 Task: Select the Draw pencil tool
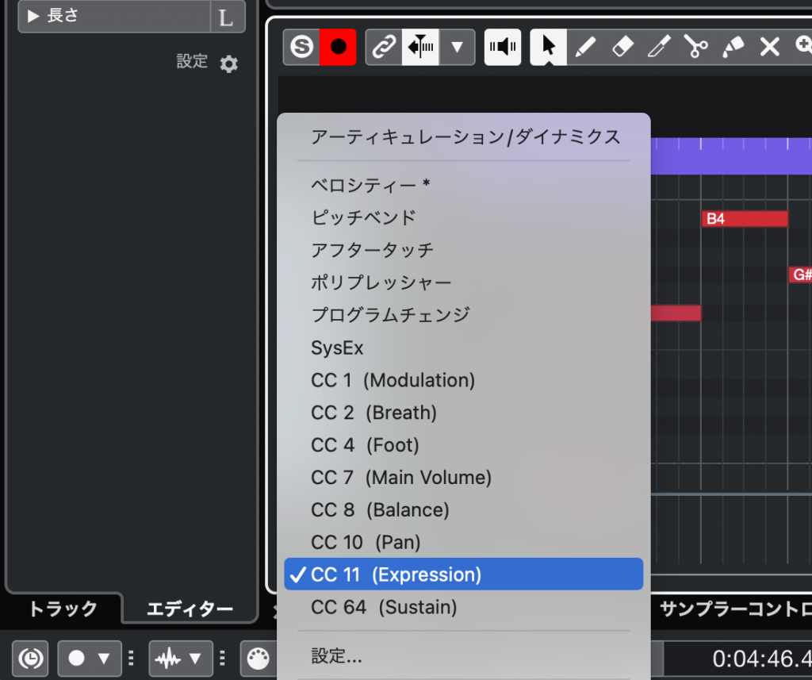pyautogui.click(x=585, y=48)
